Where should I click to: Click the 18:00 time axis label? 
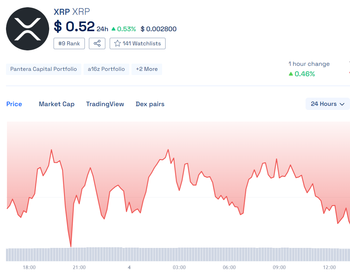(x=29, y=267)
